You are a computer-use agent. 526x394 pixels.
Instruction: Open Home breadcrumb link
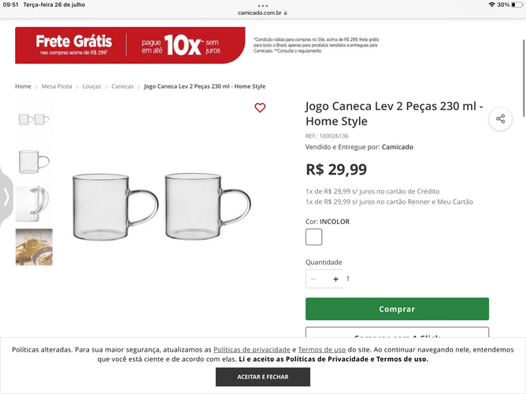point(23,87)
